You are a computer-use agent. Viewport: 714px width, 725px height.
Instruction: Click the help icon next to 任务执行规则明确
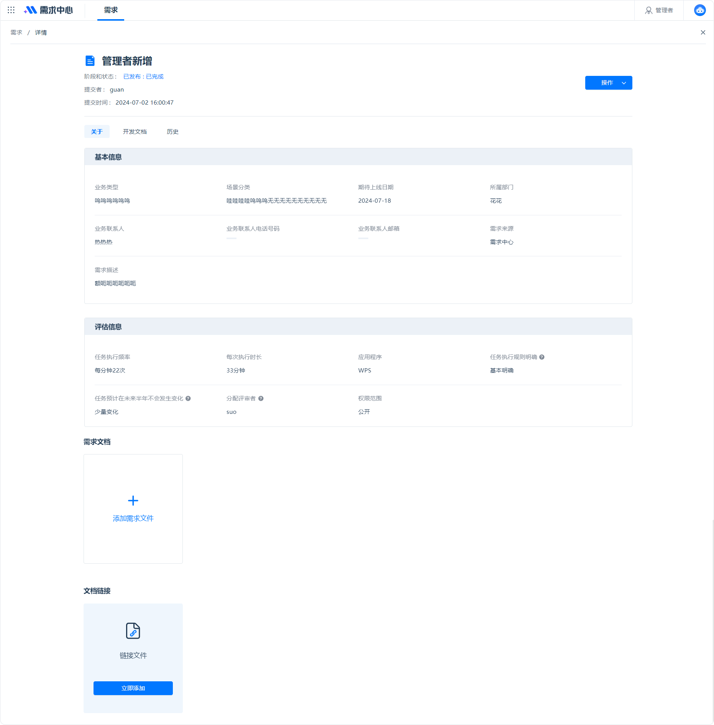(542, 357)
